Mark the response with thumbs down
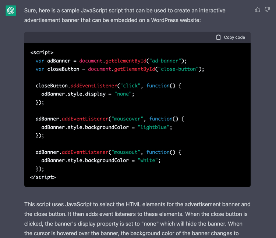276x238 pixels. [x=268, y=10]
